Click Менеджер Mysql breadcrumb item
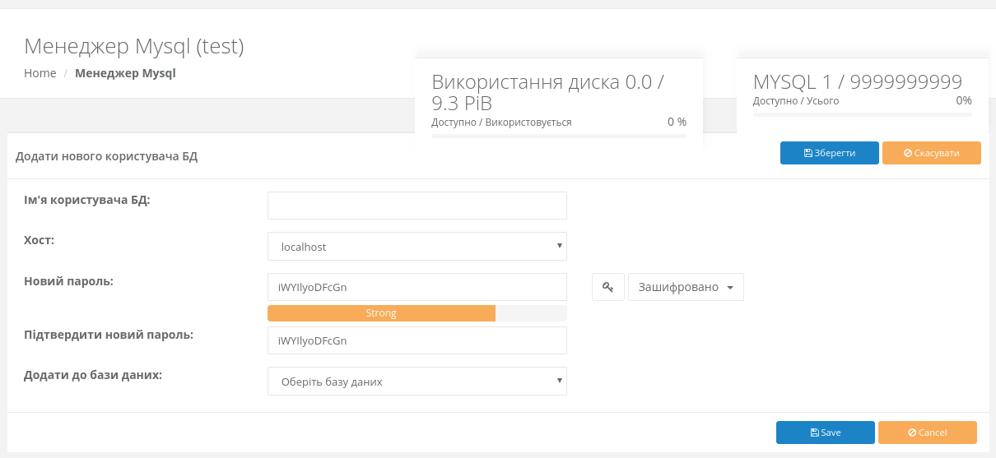The height and width of the screenshot is (458, 996). [x=125, y=73]
